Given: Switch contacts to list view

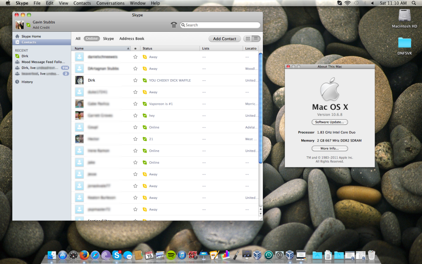Looking at the screenshot, I should pyautogui.click(x=256, y=38).
